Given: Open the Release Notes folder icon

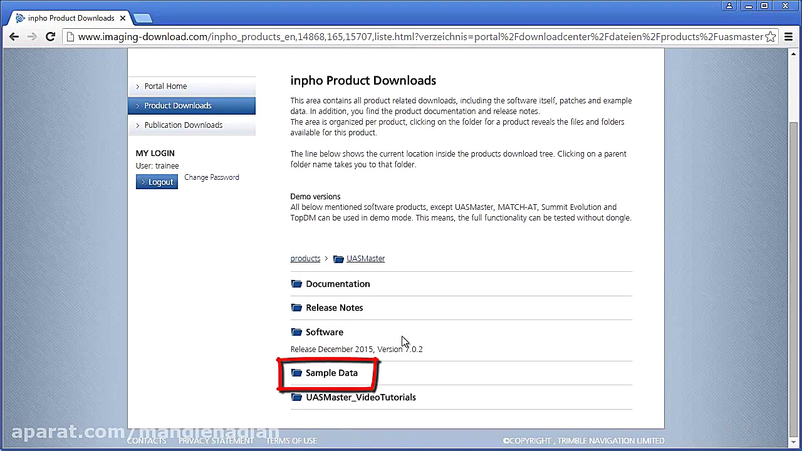Looking at the screenshot, I should coord(296,308).
